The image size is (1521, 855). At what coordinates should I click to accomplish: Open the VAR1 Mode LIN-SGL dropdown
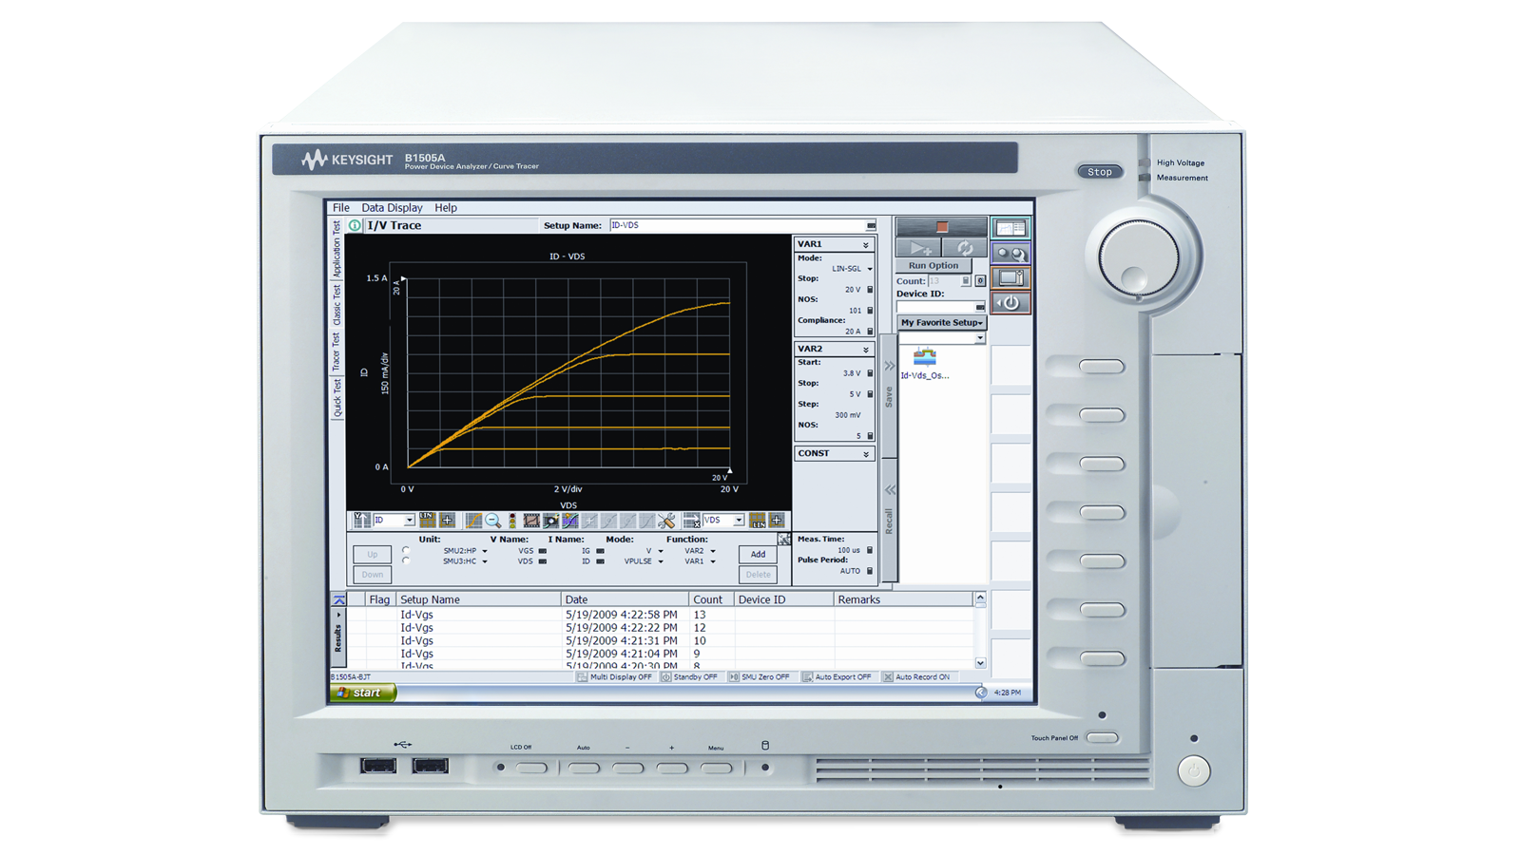click(x=869, y=269)
